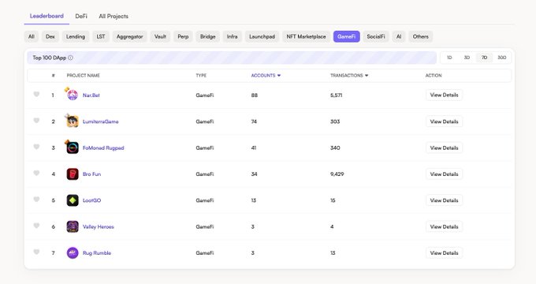Screen dimensions: 536x284
Task: Click the Bro Fun project logo
Action: [x=73, y=174]
